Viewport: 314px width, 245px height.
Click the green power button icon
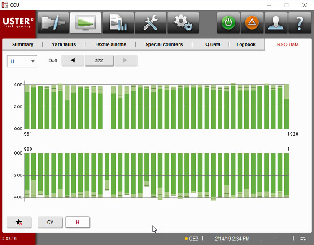tap(228, 22)
